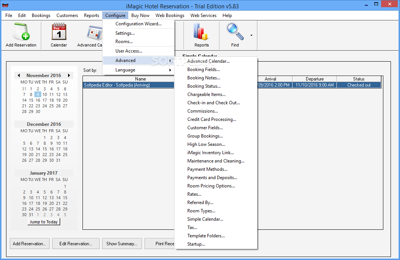Select Credit Card Processing... entry
The height and width of the screenshot is (260, 400).
(x=216, y=119)
